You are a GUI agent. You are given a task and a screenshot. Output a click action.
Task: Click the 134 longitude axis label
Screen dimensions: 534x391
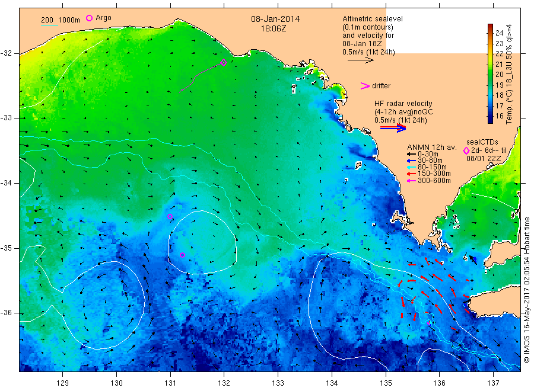click(x=332, y=383)
